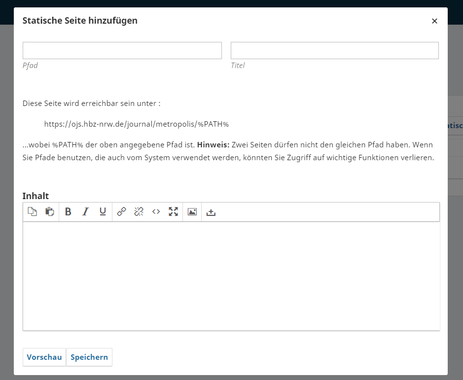Click the Paste clipboard icon
Image resolution: width=463 pixels, height=380 pixels.
(x=49, y=212)
